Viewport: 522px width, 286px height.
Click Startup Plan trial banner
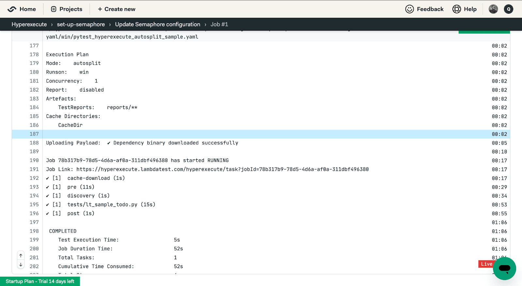[x=40, y=281]
